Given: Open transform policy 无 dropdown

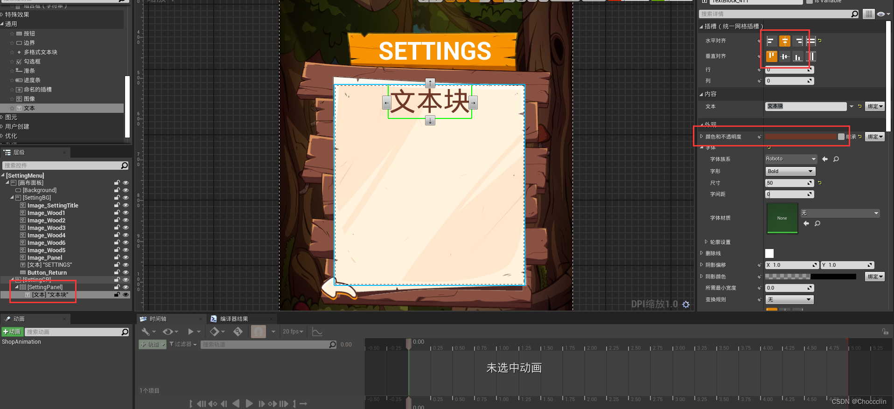Looking at the screenshot, I should pyautogui.click(x=789, y=299).
